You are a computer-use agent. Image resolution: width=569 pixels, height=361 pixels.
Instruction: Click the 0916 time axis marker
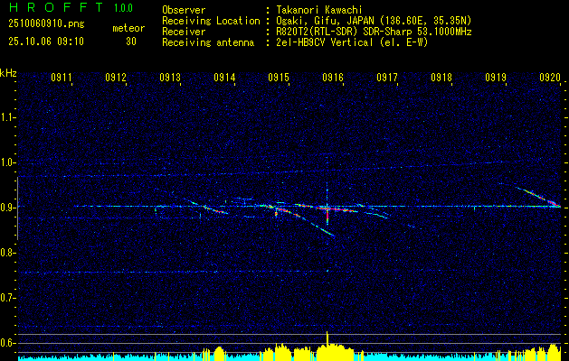[x=333, y=77]
